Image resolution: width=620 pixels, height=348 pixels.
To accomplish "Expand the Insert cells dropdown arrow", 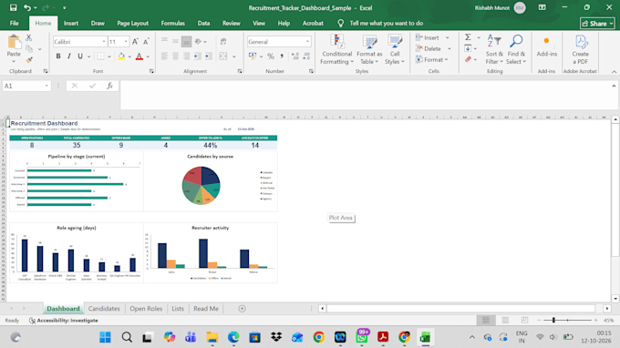I will (x=447, y=37).
